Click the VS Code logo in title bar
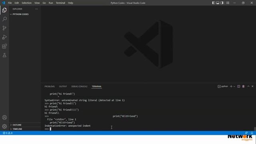Image resolution: width=256 pixels, height=144 pixels. click(x=4, y=3)
